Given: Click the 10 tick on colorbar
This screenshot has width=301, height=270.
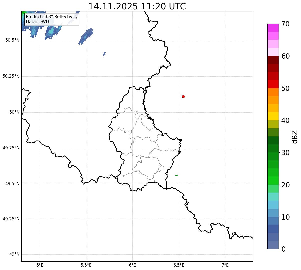Looking at the screenshot, I should tap(285, 217).
